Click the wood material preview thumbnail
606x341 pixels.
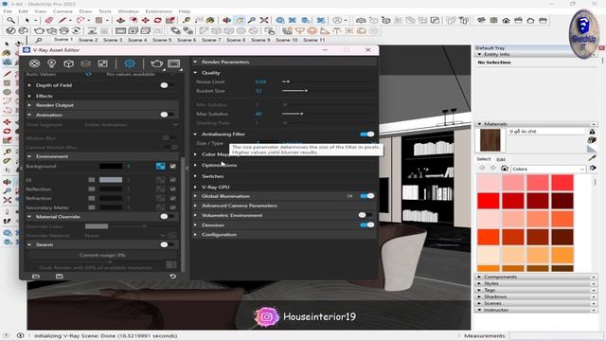tap(490, 140)
